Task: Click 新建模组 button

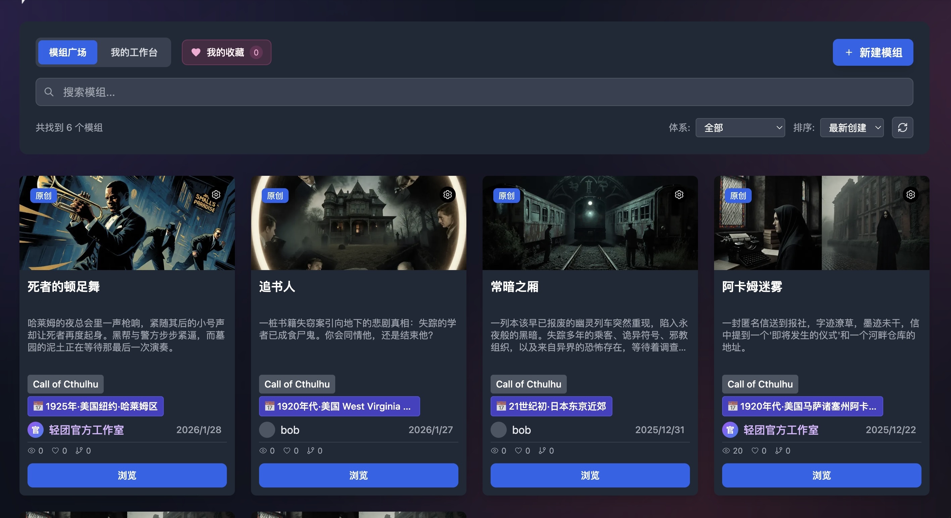Action: (873, 52)
